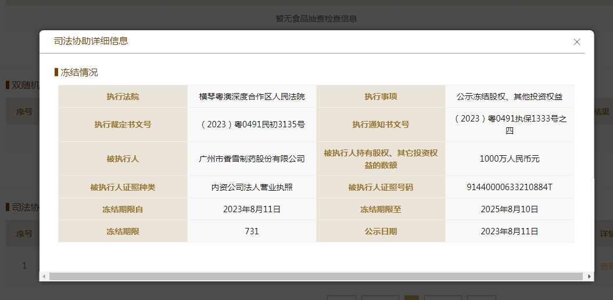Select amount 1000万人民币元

(510, 159)
